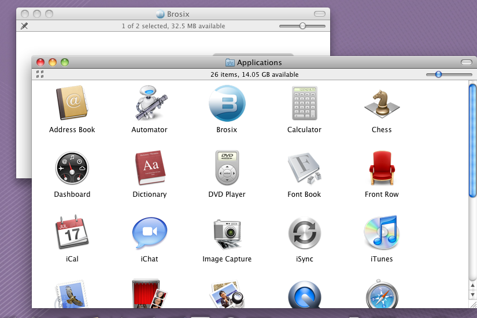Image resolution: width=477 pixels, height=318 pixels.
Task: Close the Applications window with red button
Action: [x=40, y=62]
